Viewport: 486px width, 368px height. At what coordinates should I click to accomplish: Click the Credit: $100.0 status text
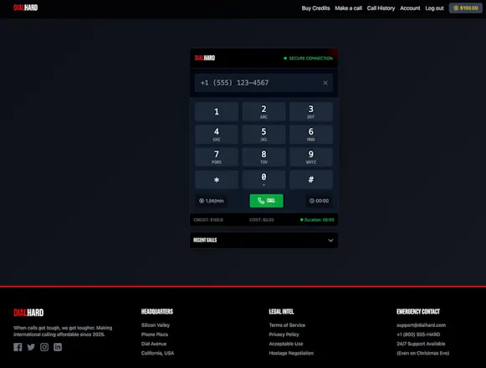pos(208,220)
